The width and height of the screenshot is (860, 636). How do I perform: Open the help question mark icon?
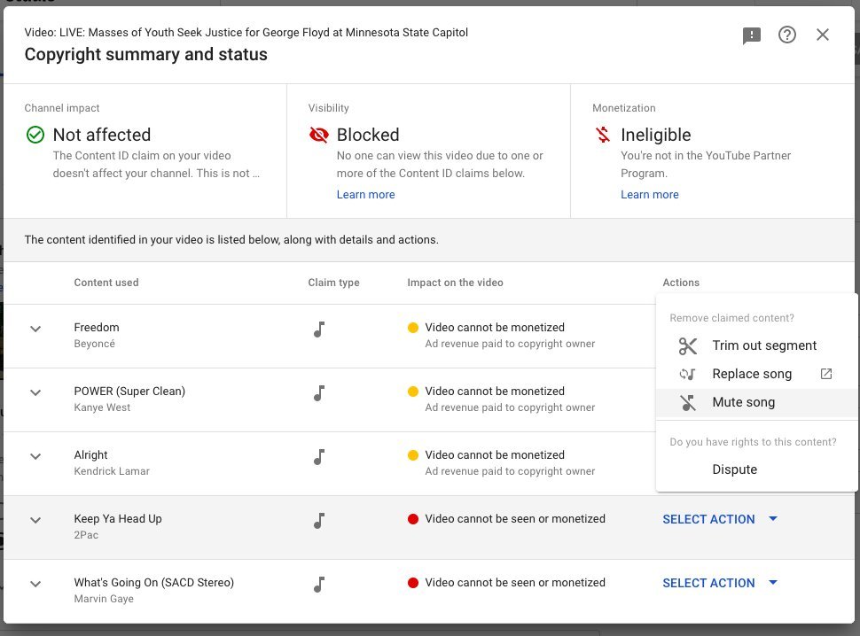[787, 35]
